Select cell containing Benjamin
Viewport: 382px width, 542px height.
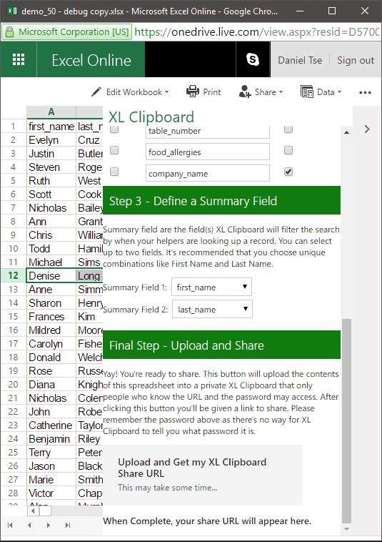51,438
